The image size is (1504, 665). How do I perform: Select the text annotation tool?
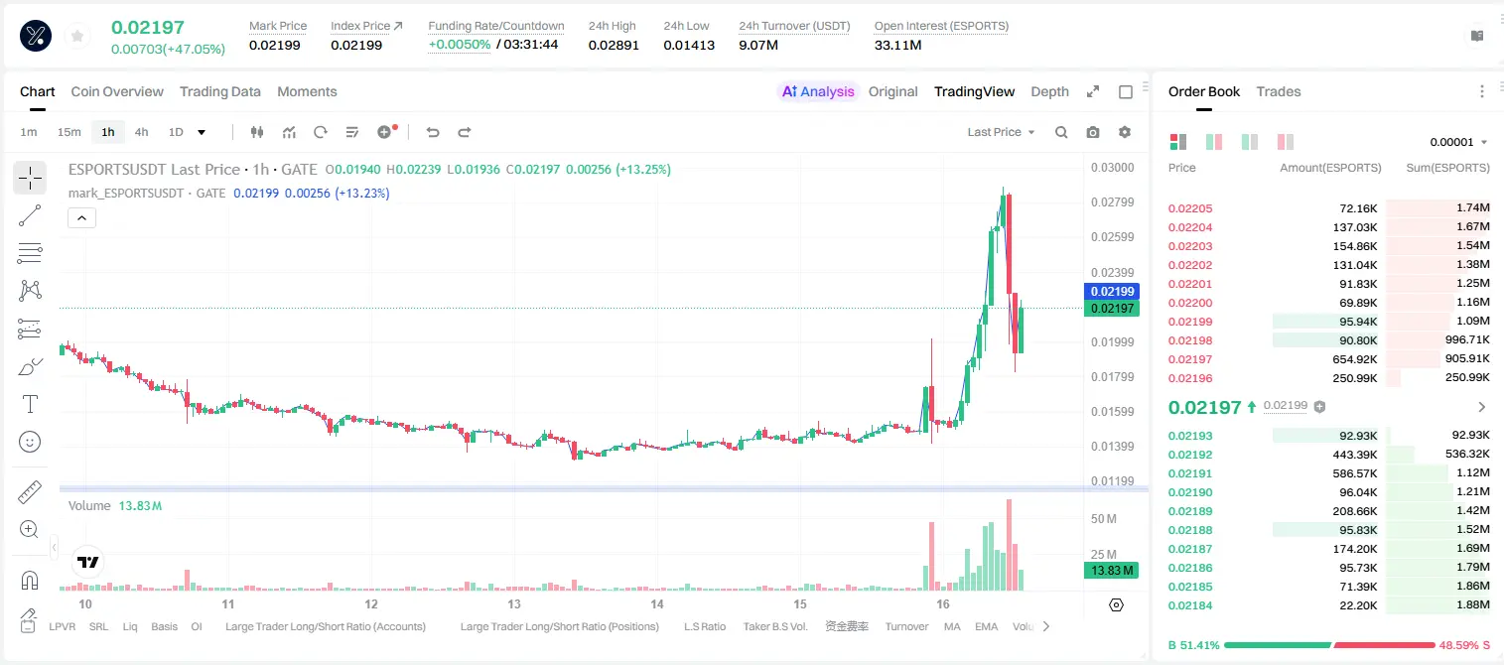click(30, 404)
